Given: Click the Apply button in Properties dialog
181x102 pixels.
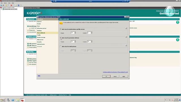Looking at the screenshot, I should pyautogui.click(x=124, y=76).
